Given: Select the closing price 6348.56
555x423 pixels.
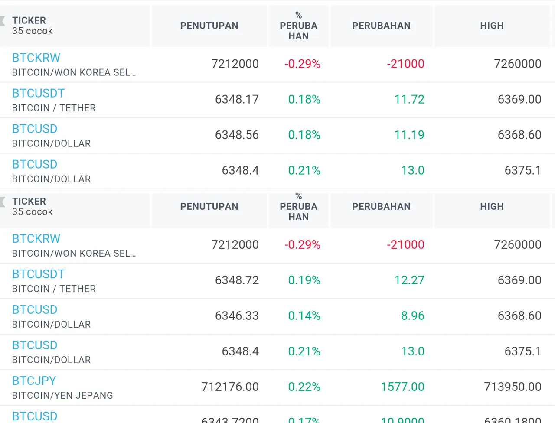Looking at the screenshot, I should click(x=237, y=135).
